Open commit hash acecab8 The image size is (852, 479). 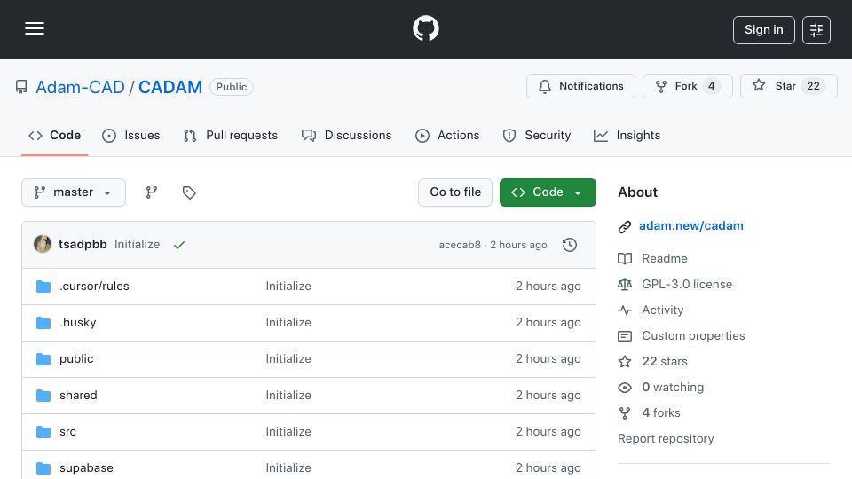460,245
